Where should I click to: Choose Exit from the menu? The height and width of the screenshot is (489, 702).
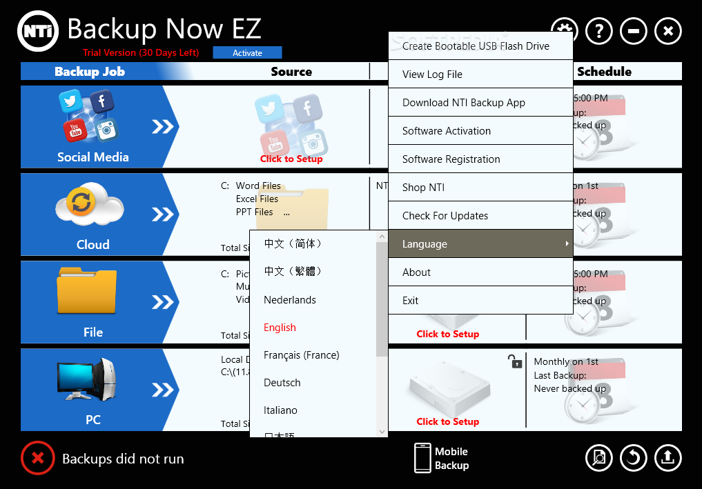coord(480,300)
